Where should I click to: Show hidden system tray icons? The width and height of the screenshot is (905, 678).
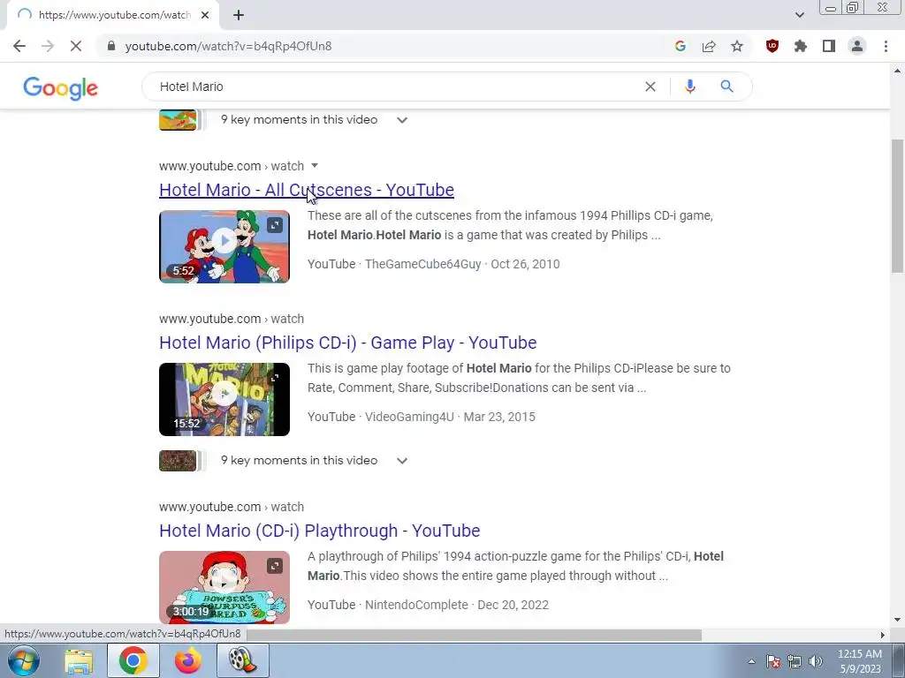(x=751, y=661)
